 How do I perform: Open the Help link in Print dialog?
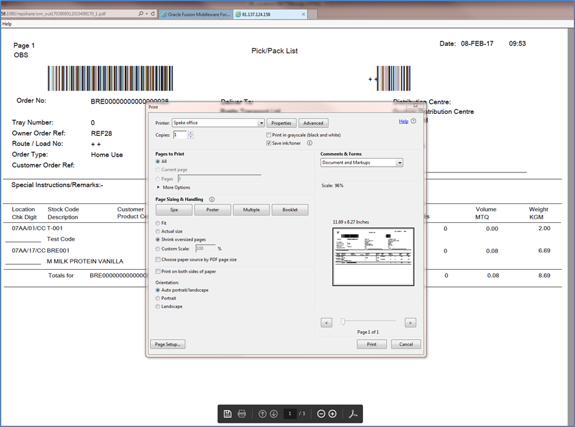tap(403, 121)
